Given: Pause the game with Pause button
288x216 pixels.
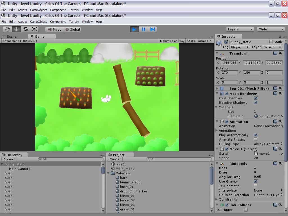Looking at the screenshot, I should click(x=143, y=29).
